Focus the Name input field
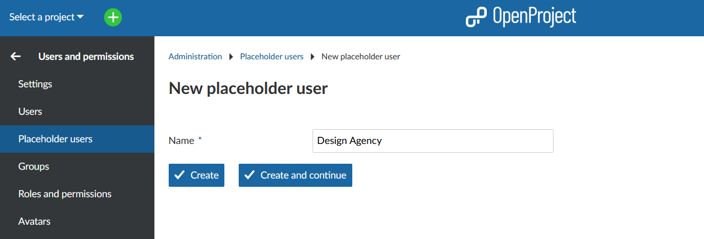Screen dimensions: 704x239 [x=432, y=141]
